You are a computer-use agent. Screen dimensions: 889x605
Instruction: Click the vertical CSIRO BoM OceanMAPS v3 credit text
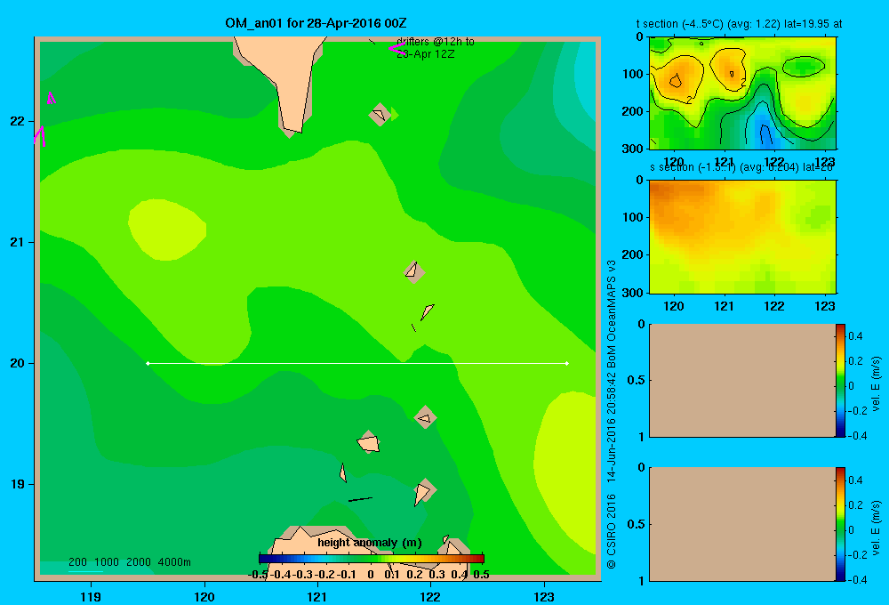(612, 415)
